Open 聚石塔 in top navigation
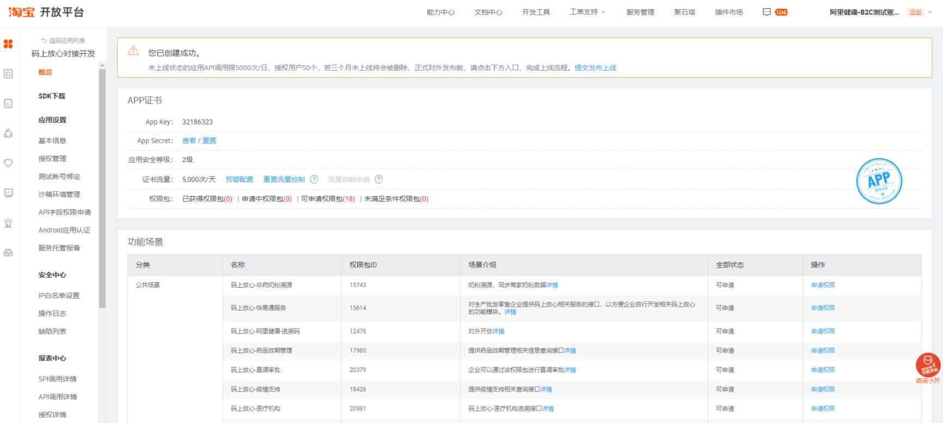943x423 pixels. point(684,12)
